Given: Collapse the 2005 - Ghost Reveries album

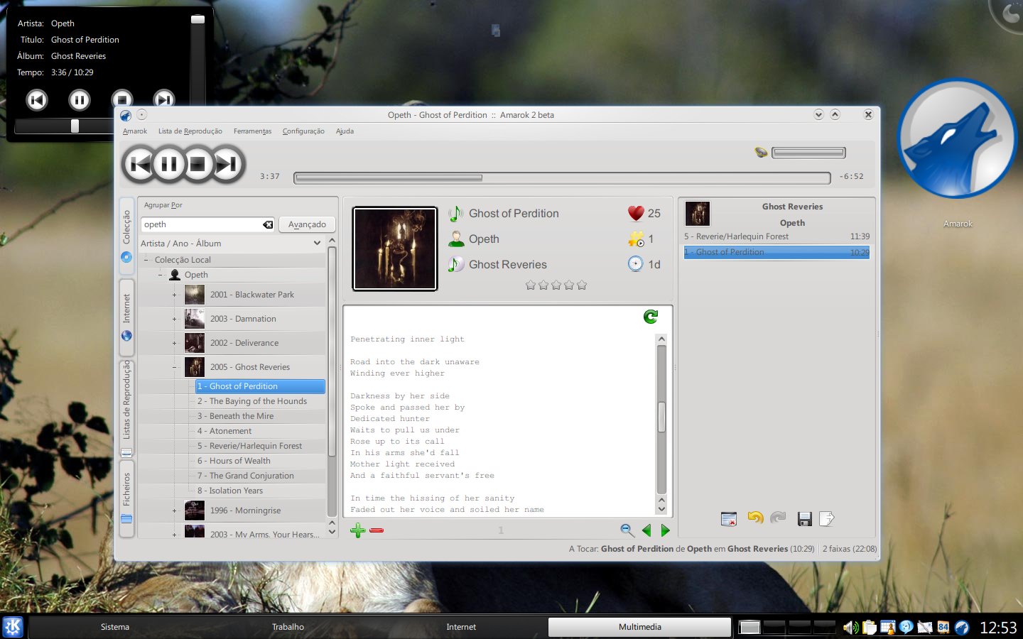Looking at the screenshot, I should 174,367.
